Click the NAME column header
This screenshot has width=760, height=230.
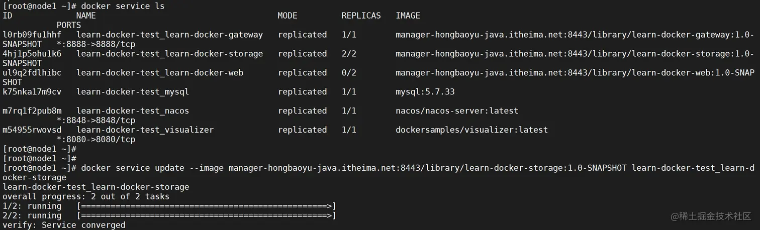click(86, 16)
